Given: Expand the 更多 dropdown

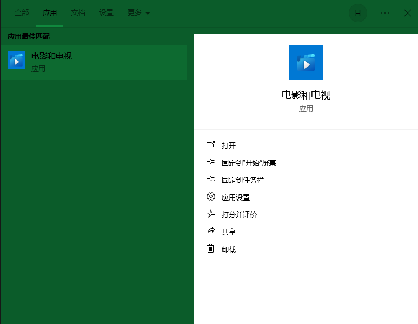Looking at the screenshot, I should [138, 12].
